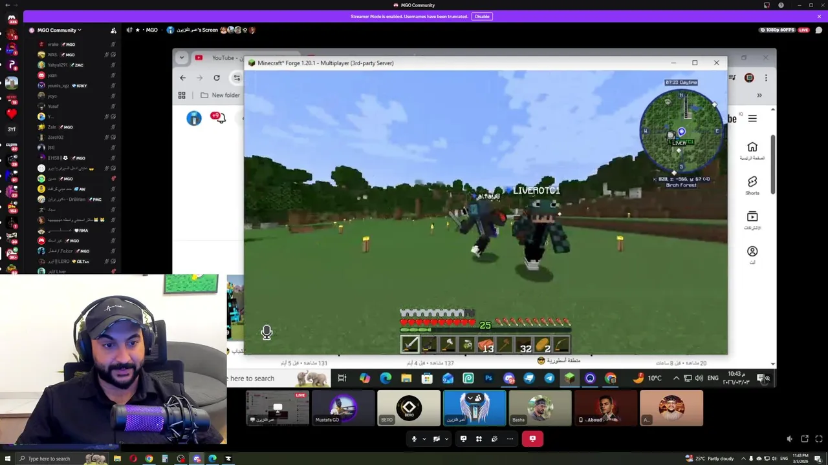Enter fullscreen for the stream
Screen dimensions: 828x465
click(x=819, y=439)
